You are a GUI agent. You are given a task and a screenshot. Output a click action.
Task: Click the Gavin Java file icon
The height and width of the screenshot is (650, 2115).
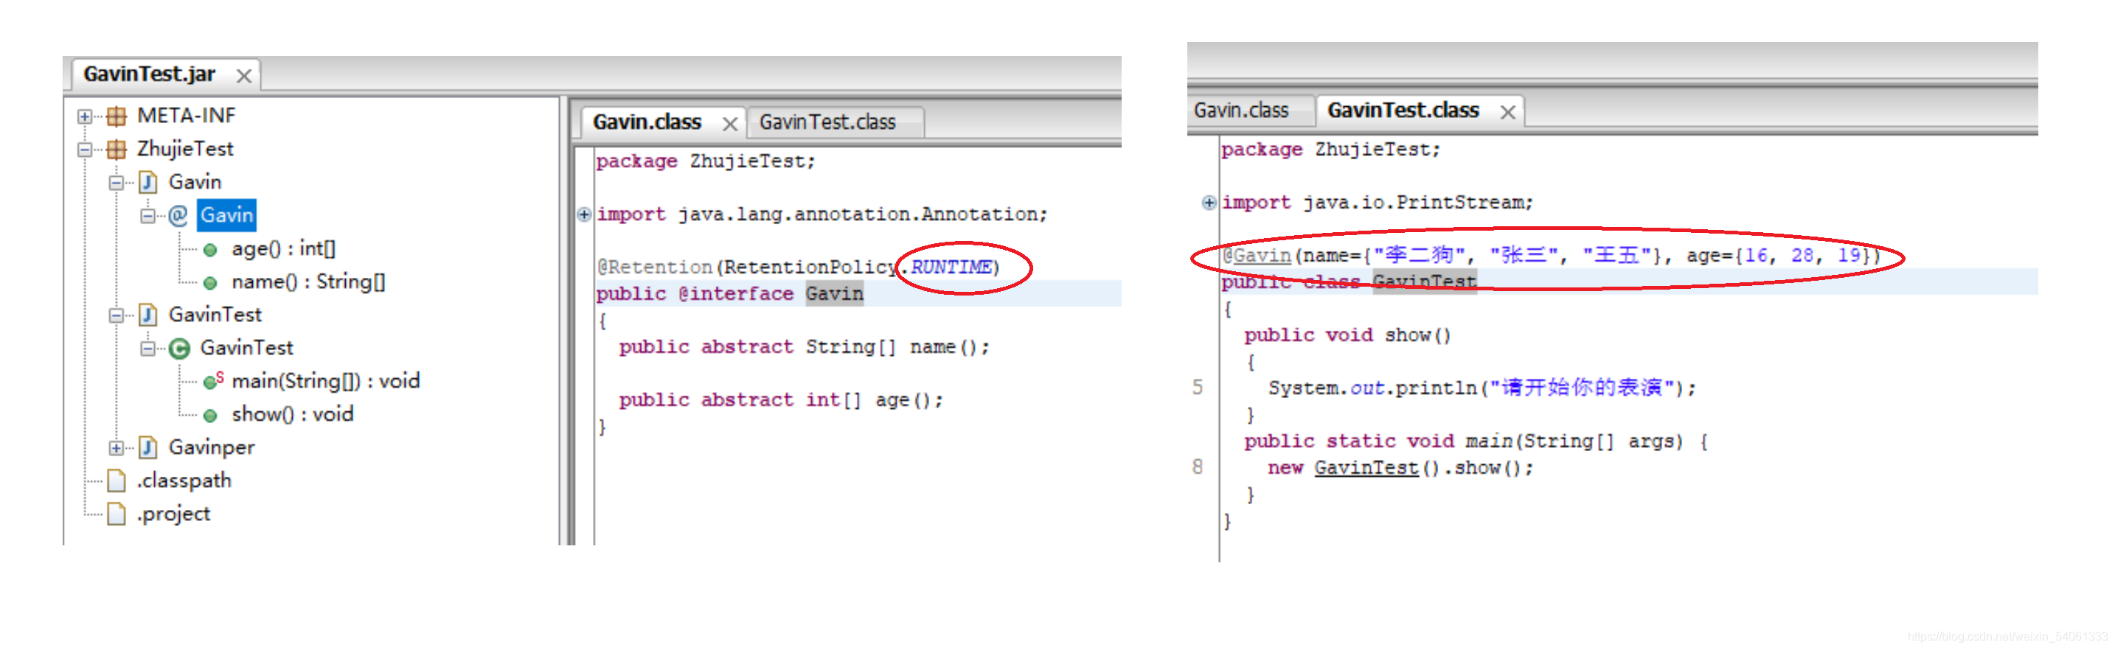147,182
